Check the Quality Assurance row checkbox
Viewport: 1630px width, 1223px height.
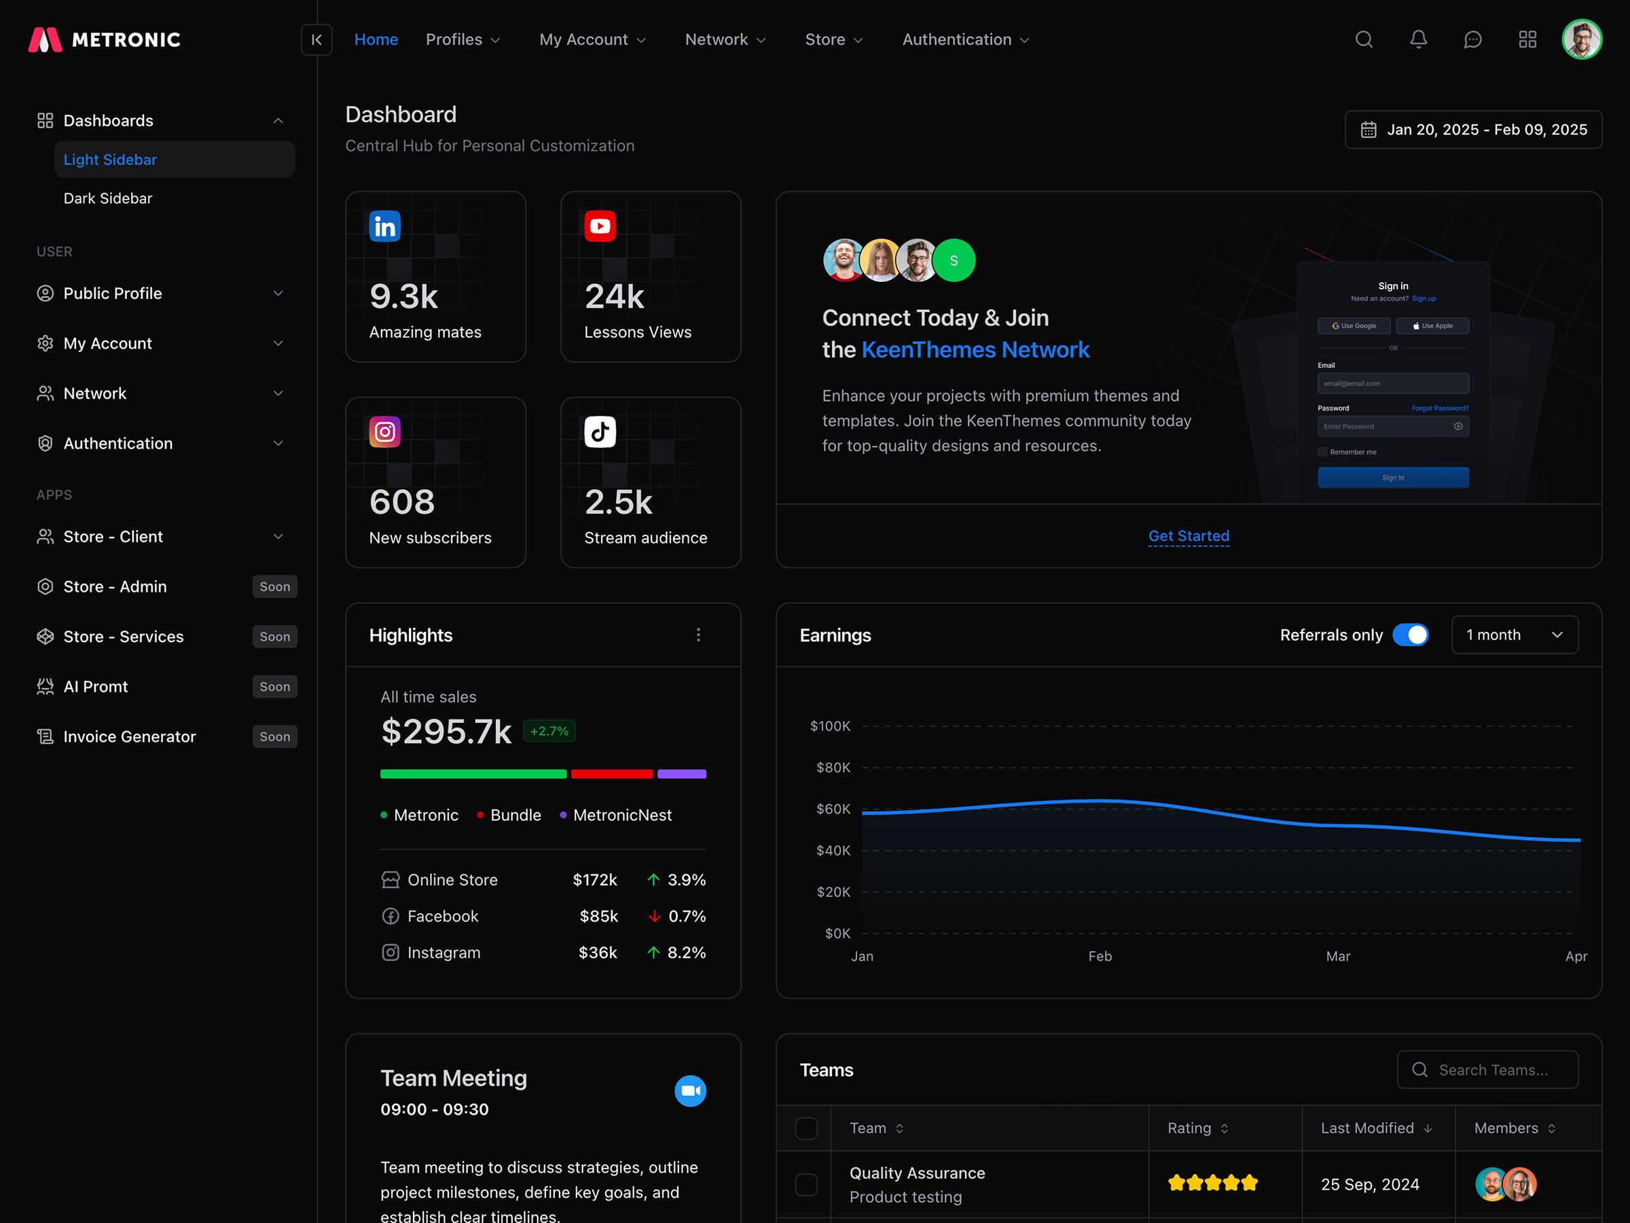click(x=806, y=1185)
